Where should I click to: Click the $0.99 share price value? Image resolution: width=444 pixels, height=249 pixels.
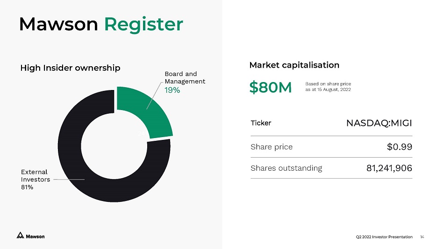point(399,147)
